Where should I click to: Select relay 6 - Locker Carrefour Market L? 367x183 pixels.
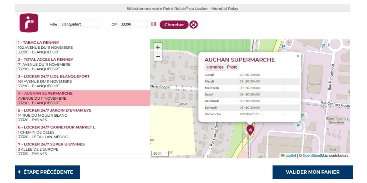(83, 132)
